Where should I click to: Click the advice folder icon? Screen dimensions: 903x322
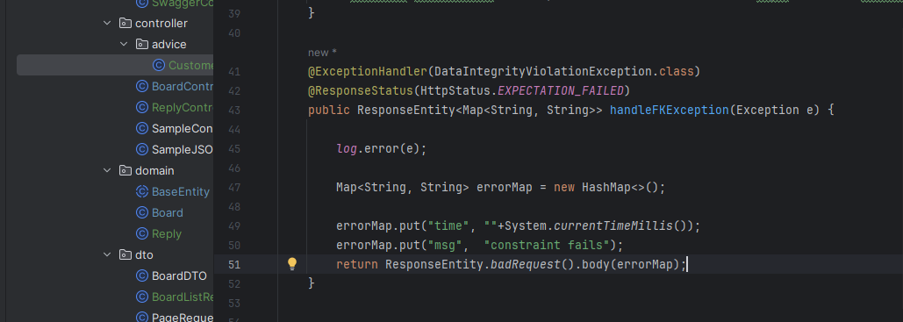(x=141, y=45)
